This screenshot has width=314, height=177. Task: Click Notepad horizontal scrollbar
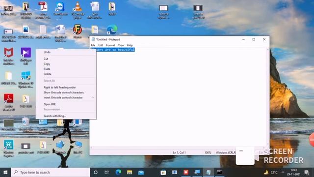[178, 147]
